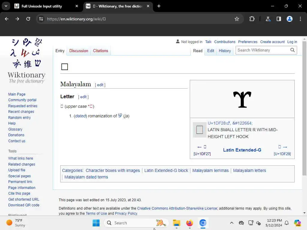Click the Wiktionary logo
The height and width of the screenshot is (230, 307).
(26, 60)
